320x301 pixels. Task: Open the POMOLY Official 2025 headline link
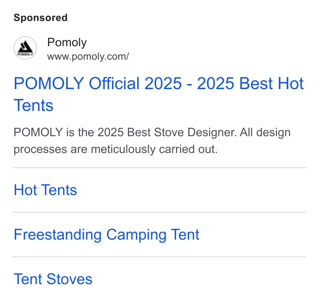click(x=159, y=94)
